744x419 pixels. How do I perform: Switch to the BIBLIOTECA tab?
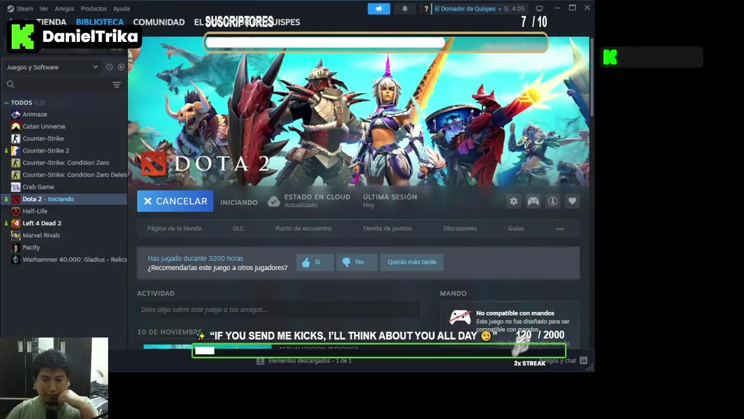point(100,22)
